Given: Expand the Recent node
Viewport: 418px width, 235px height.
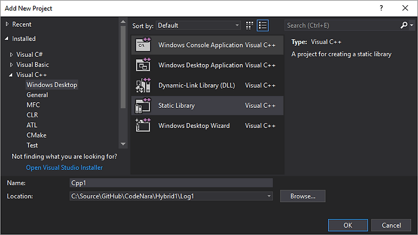Looking at the screenshot, I should [x=7, y=24].
